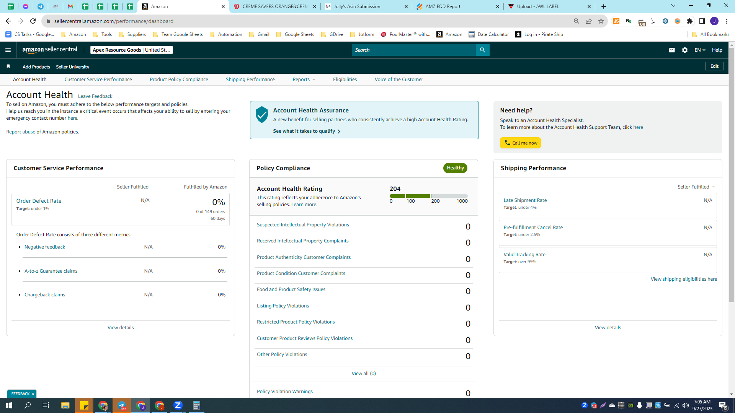Image resolution: width=735 pixels, height=413 pixels.
Task: Open the taskbar clock and date
Action: click(702, 405)
